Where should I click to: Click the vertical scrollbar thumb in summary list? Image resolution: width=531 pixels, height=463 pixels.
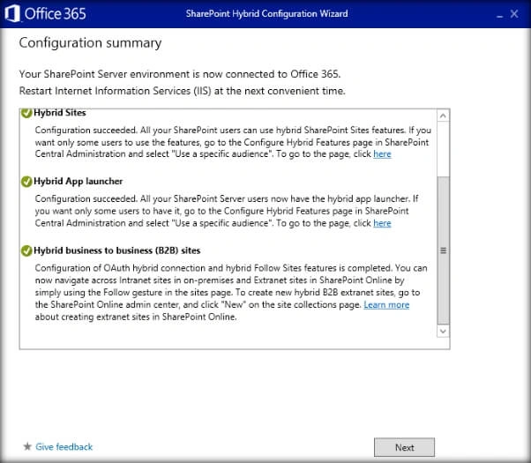[443, 250]
